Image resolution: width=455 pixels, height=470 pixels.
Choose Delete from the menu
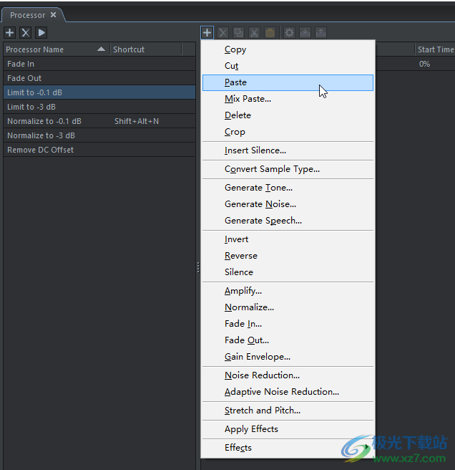[288, 115]
